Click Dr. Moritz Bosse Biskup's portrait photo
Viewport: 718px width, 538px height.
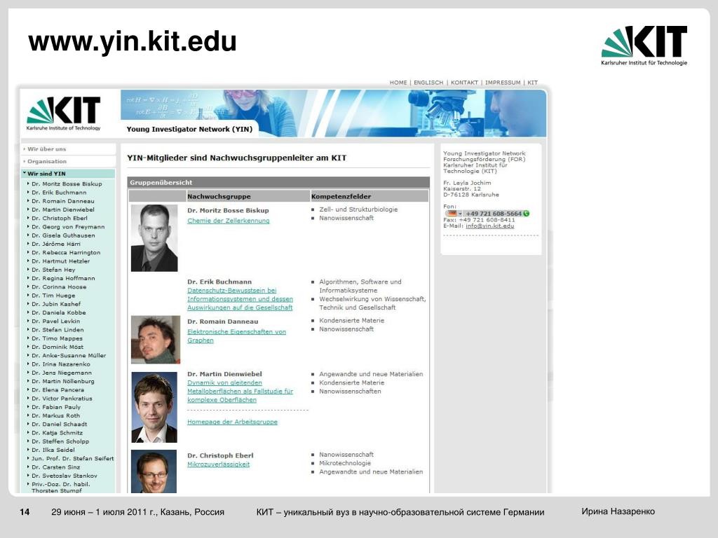pyautogui.click(x=154, y=238)
